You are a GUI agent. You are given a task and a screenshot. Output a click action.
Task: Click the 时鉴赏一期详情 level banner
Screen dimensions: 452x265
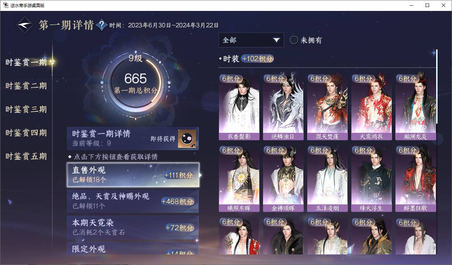tap(133, 138)
